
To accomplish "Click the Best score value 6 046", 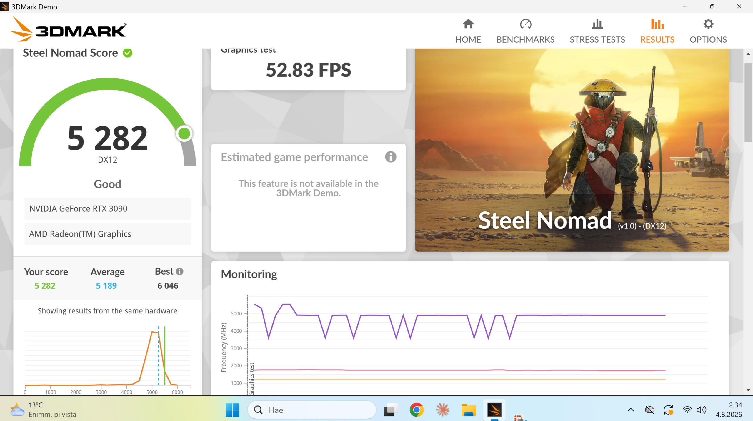I will tap(168, 285).
